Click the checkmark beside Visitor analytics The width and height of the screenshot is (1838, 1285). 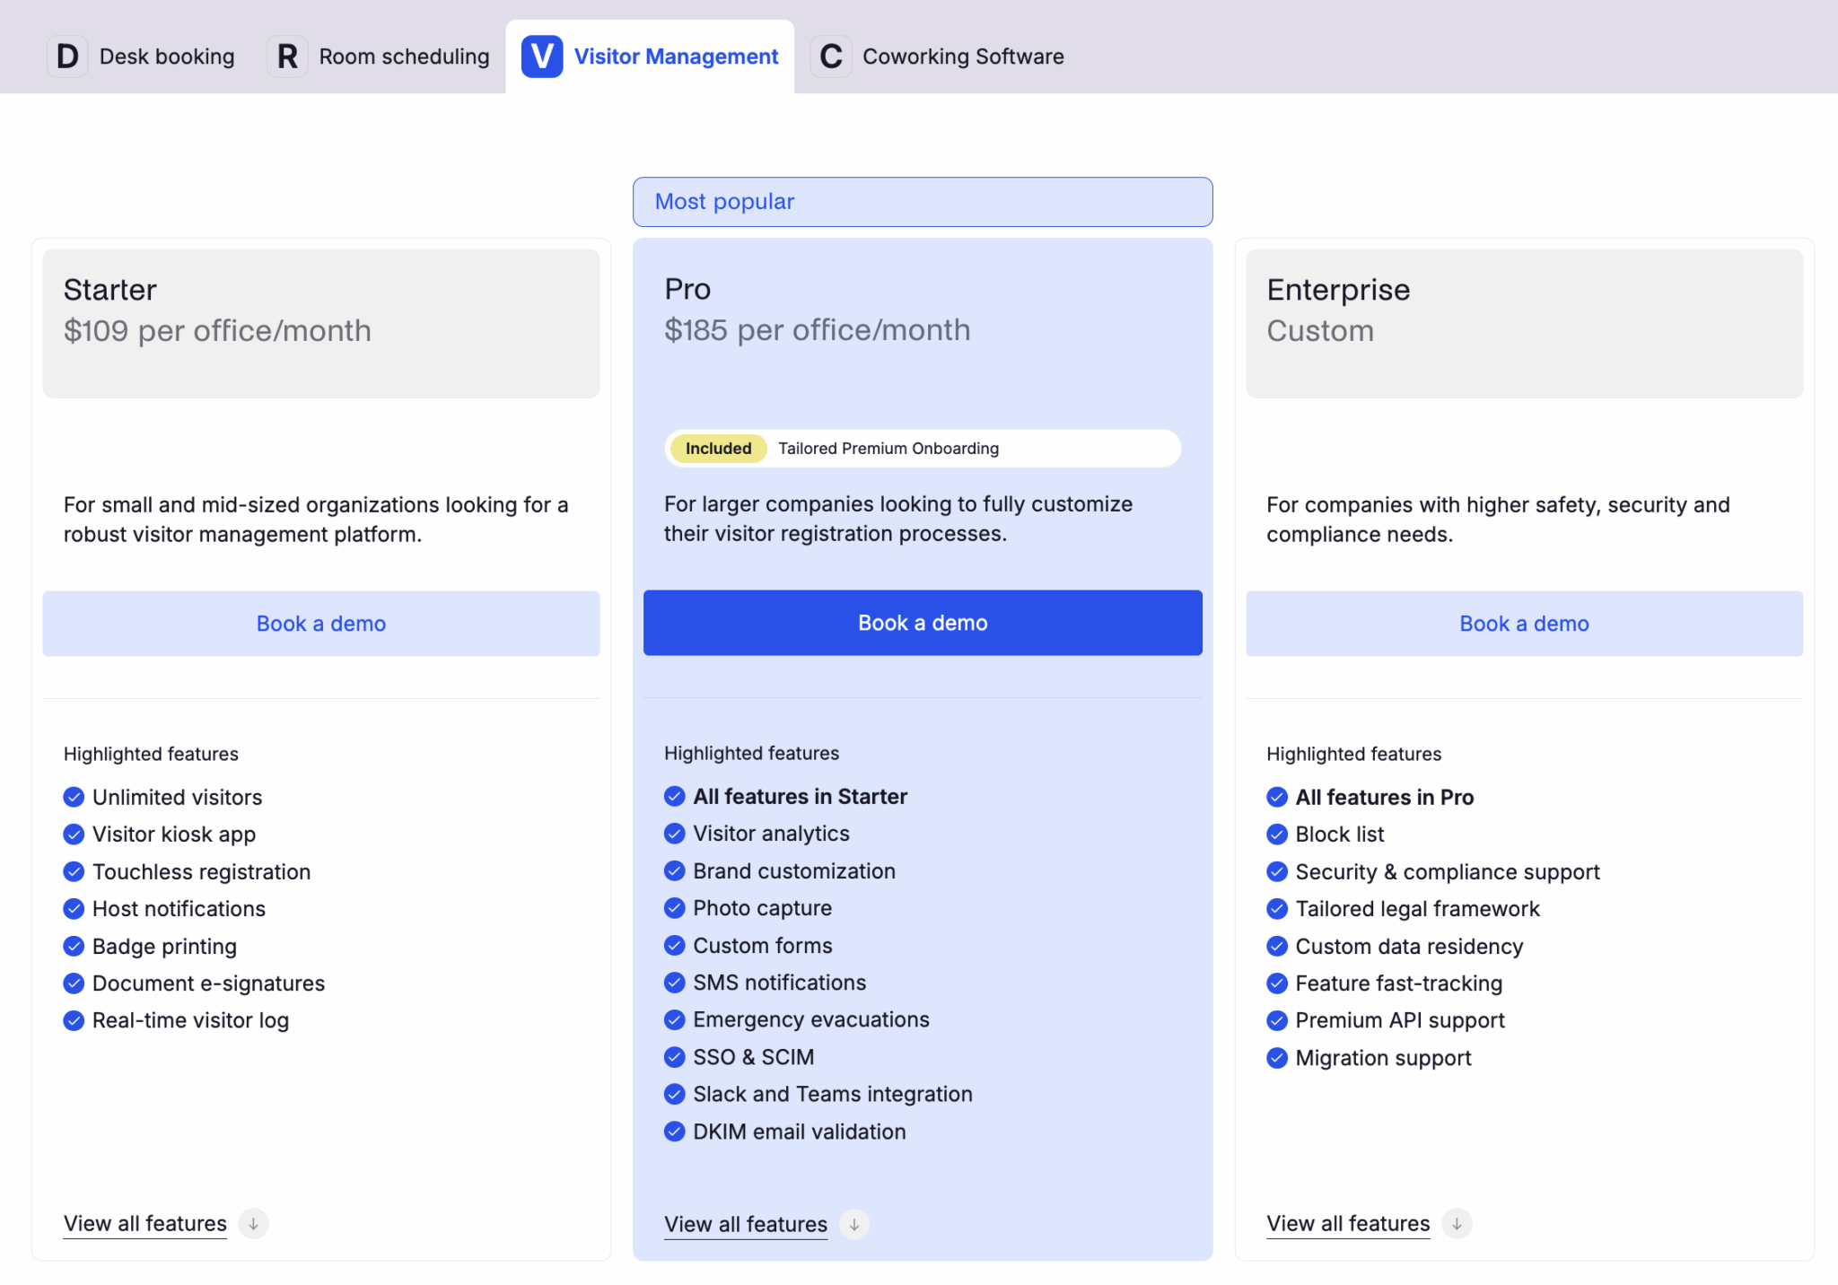(x=674, y=833)
